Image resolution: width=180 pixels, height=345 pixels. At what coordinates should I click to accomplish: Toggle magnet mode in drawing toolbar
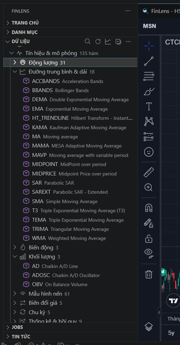point(149,208)
